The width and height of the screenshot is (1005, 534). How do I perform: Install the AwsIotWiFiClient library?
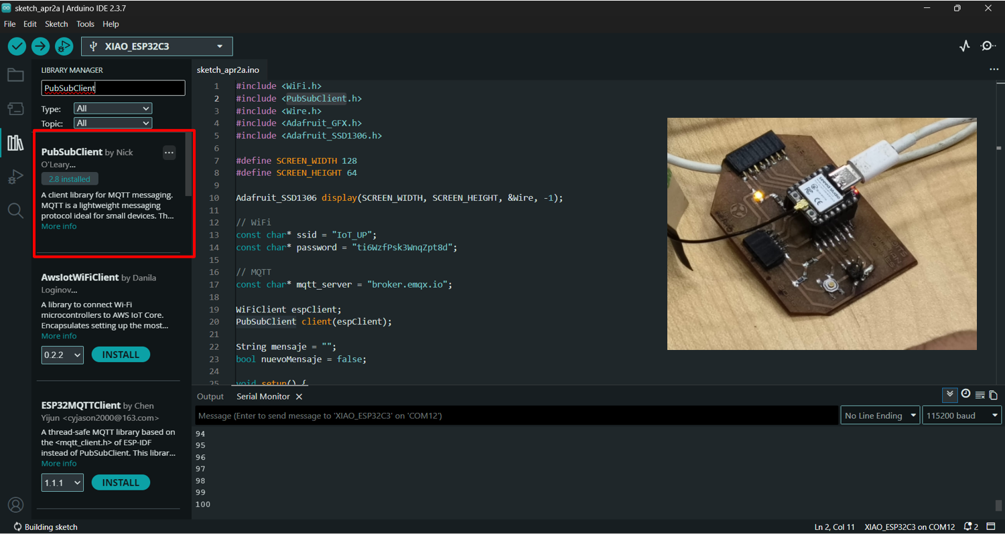click(121, 355)
